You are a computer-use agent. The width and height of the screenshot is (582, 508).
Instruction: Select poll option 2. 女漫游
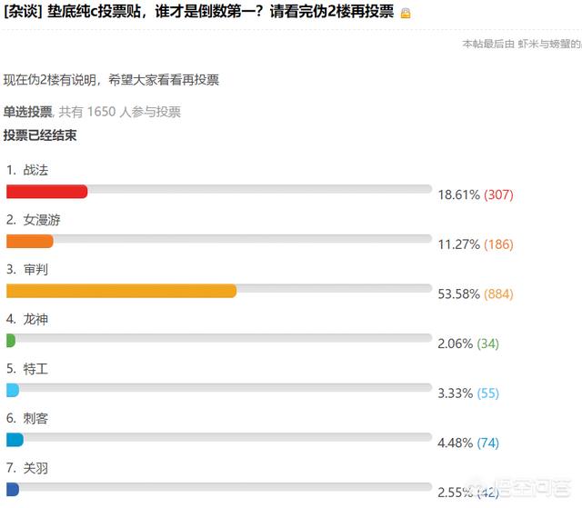pyautogui.click(x=33, y=220)
